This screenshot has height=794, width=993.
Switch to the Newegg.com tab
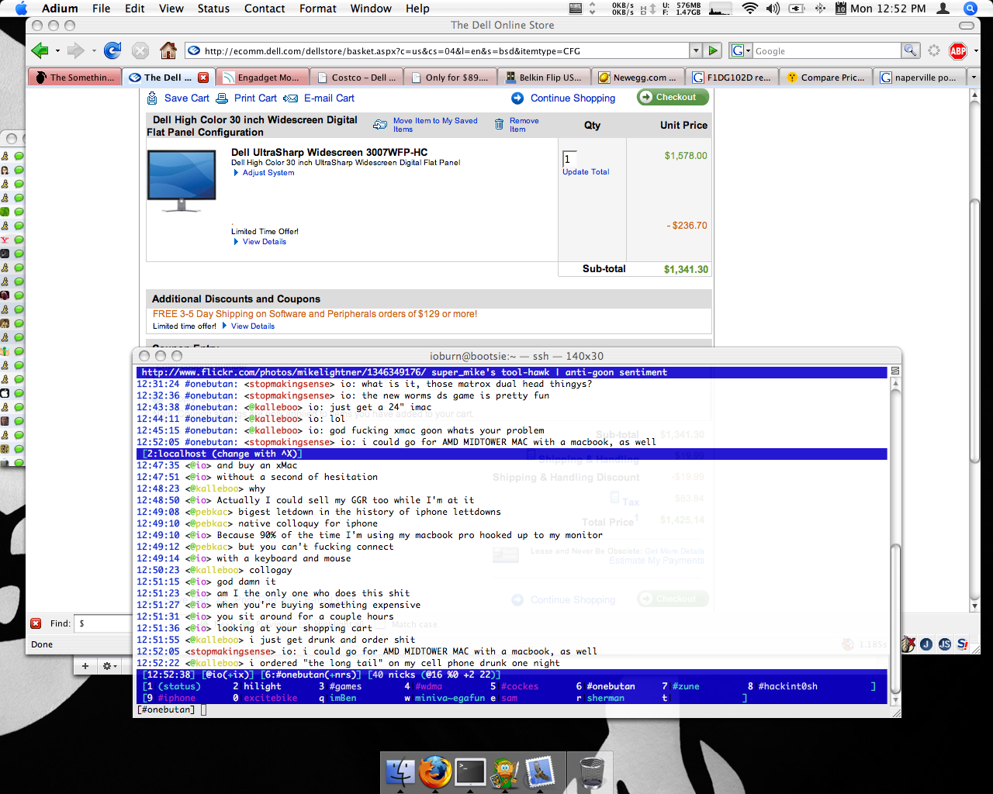pos(639,78)
